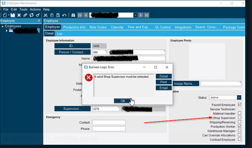Expand the redacted employee folder node

coord(6,31)
